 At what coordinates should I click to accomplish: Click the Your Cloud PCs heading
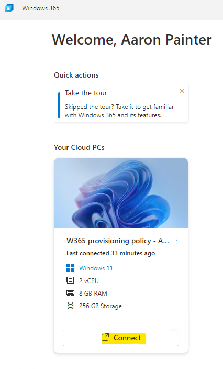click(x=79, y=147)
